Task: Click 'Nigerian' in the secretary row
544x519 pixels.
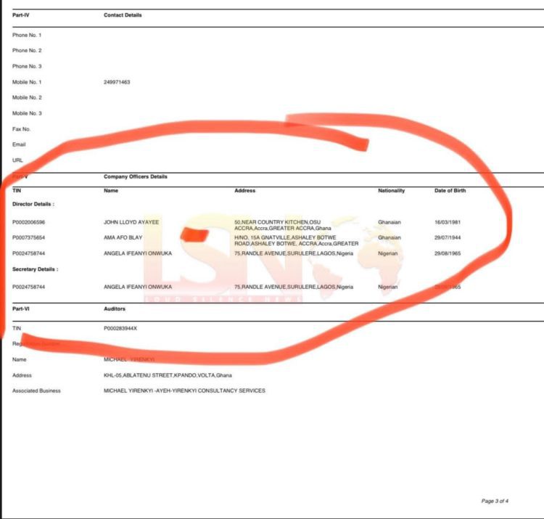Action: click(387, 287)
